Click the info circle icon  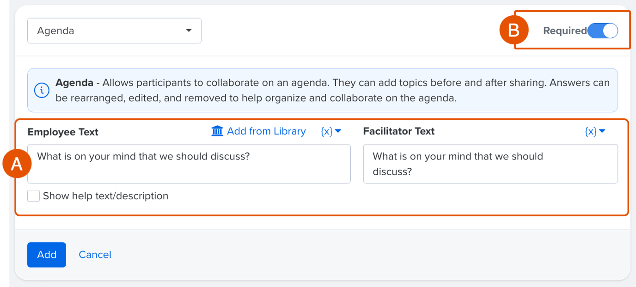pyautogui.click(x=42, y=90)
